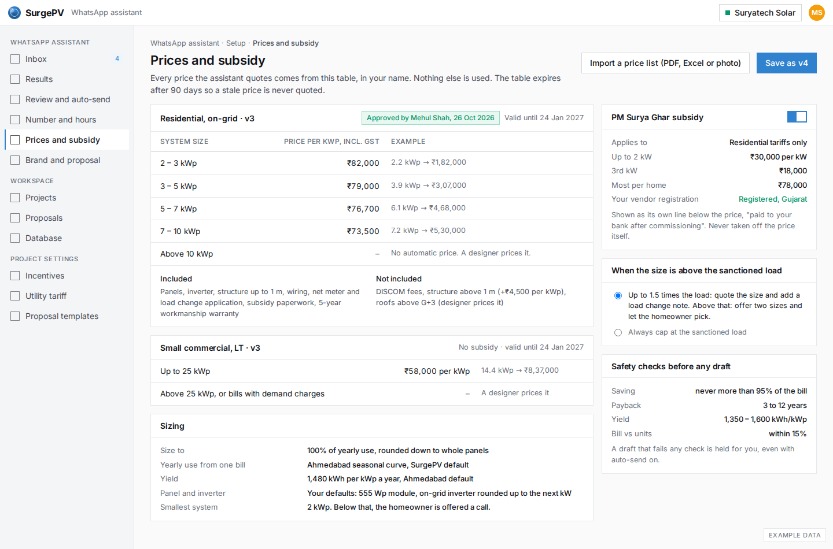Open Results menu item
This screenshot has height=549, width=833.
coord(67,79)
